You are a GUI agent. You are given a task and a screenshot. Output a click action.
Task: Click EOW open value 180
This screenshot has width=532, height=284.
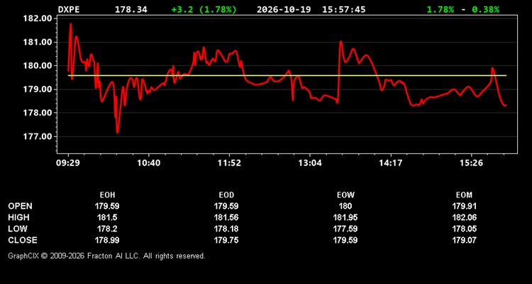345,206
